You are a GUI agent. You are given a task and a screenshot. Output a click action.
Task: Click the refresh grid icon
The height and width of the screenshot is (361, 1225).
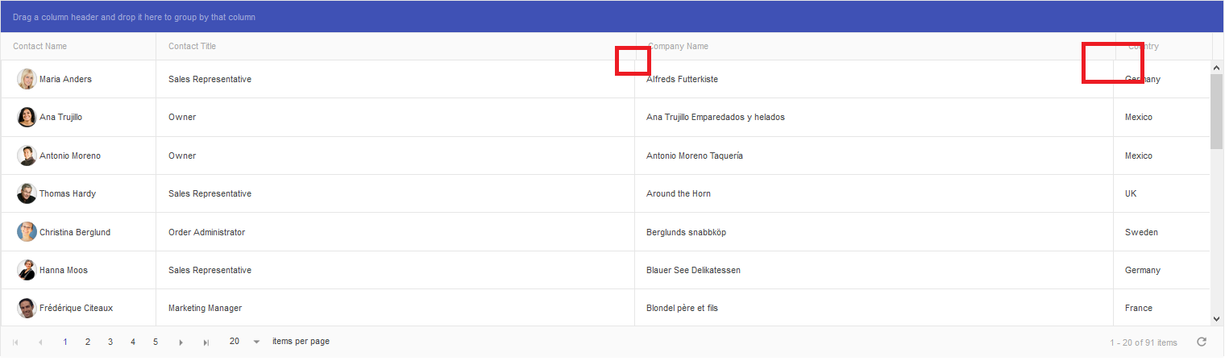point(1202,342)
